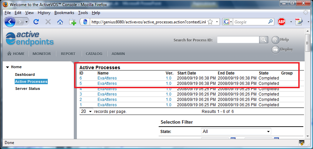
Task: Click the page vertical scrollbar thumb
Action: (307, 43)
